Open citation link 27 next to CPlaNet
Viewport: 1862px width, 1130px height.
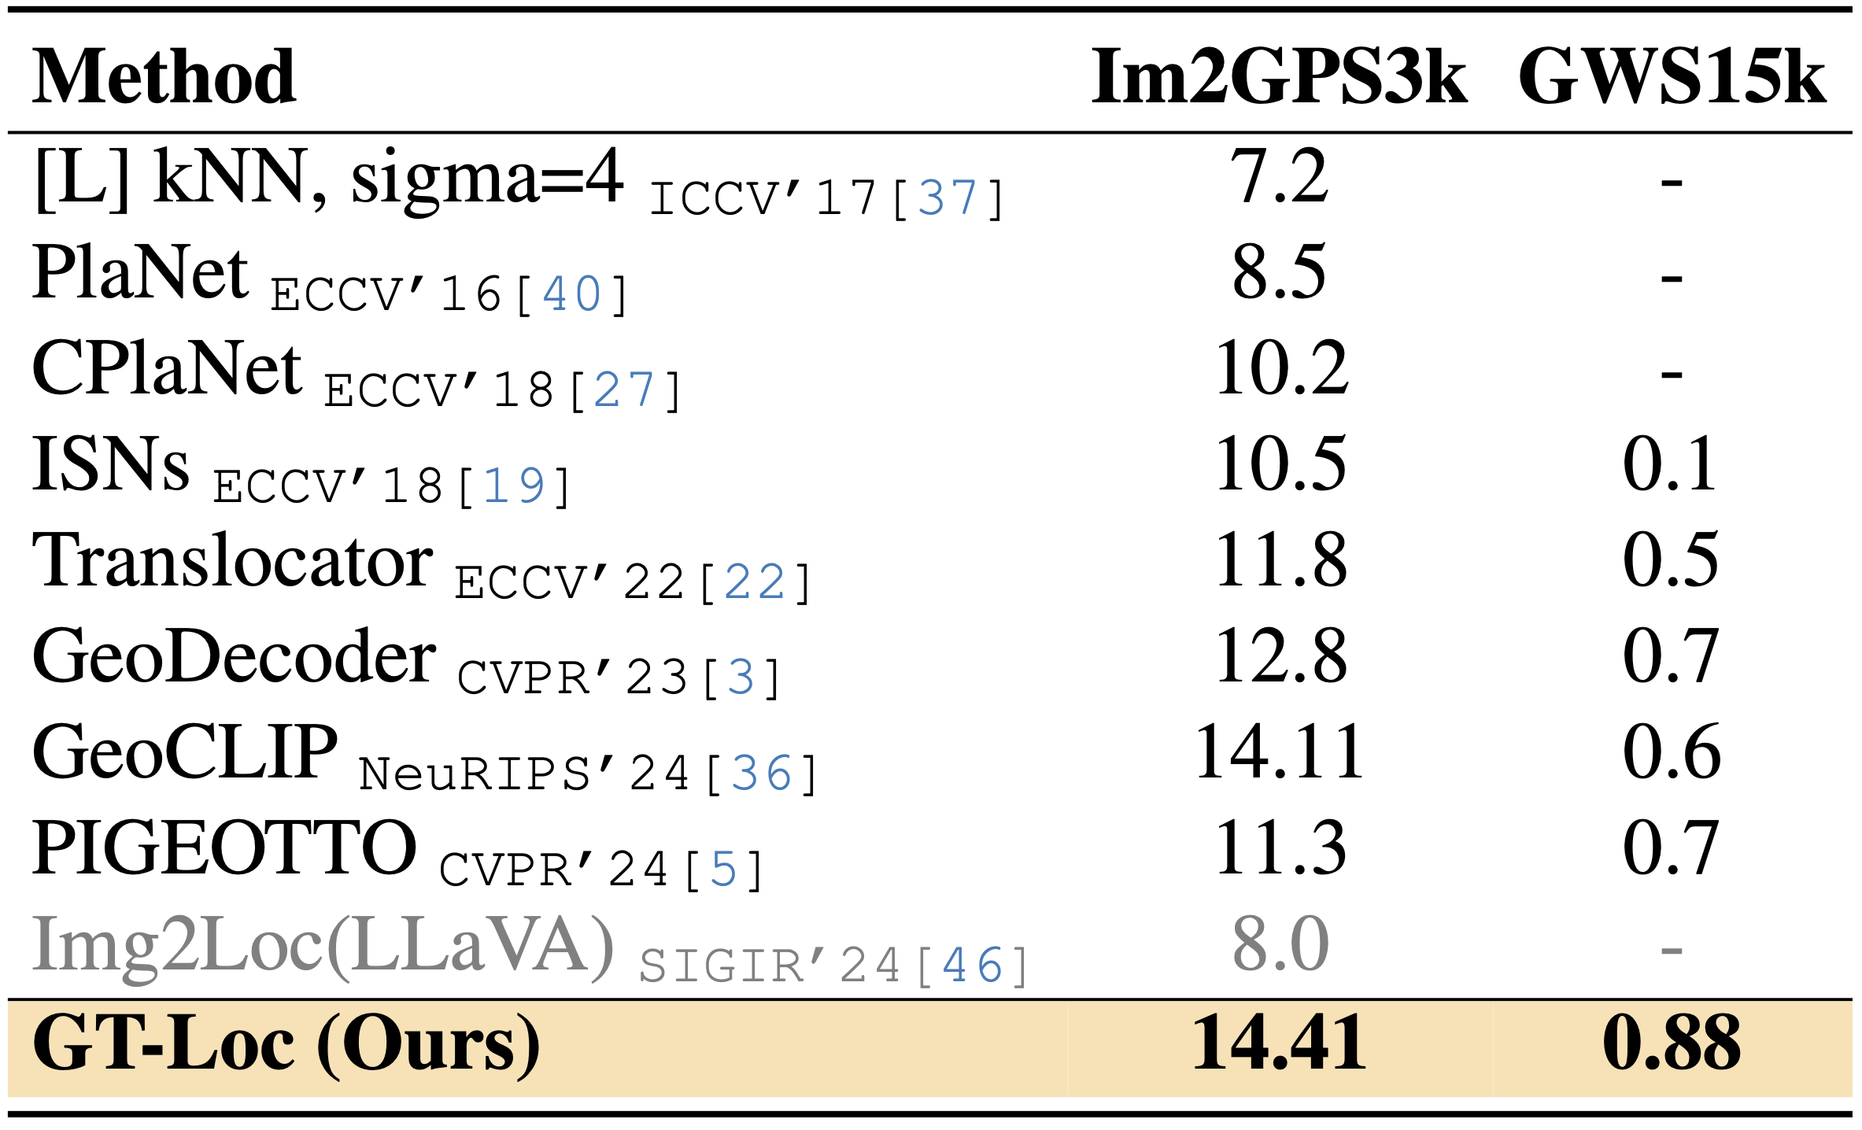(624, 390)
